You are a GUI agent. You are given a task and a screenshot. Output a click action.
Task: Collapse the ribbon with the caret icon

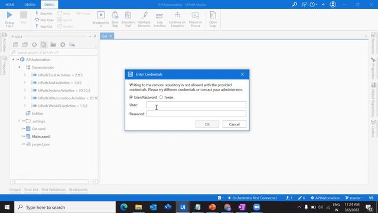323,4
